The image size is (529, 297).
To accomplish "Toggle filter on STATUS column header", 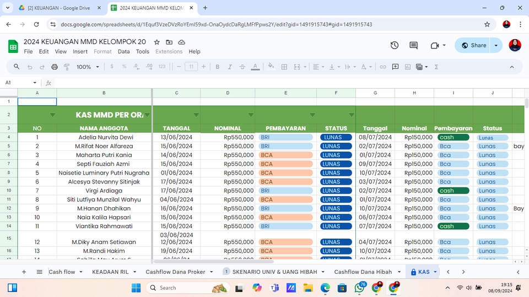I will click(351, 115).
